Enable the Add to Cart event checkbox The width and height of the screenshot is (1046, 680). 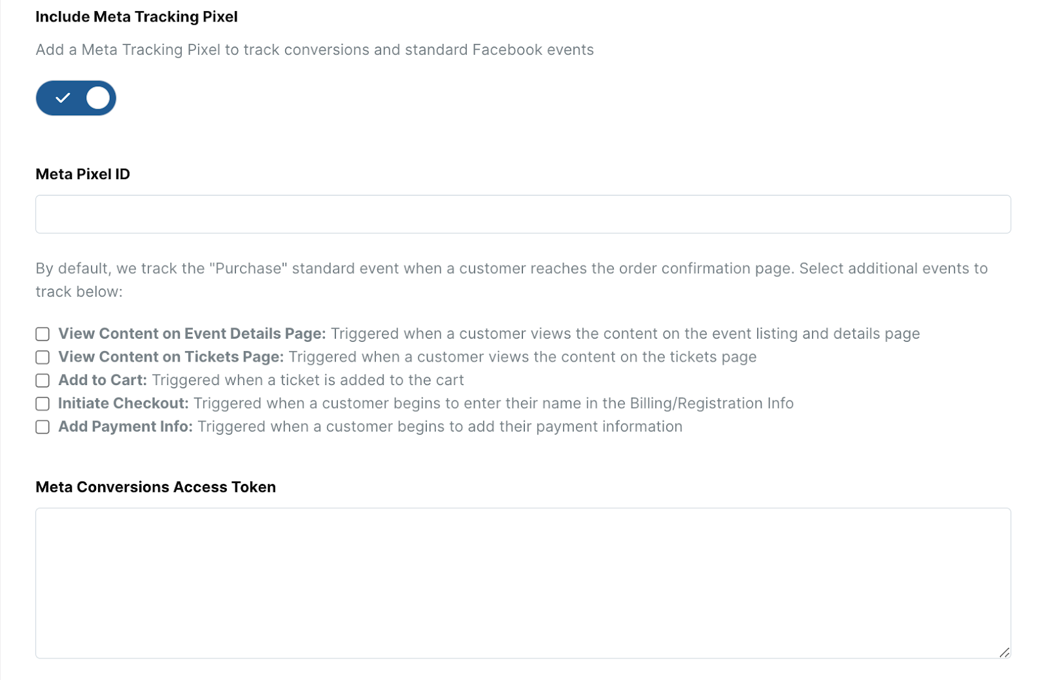coord(42,381)
